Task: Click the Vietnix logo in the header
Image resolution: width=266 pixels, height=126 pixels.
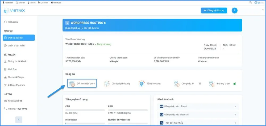Action: click(x=14, y=11)
